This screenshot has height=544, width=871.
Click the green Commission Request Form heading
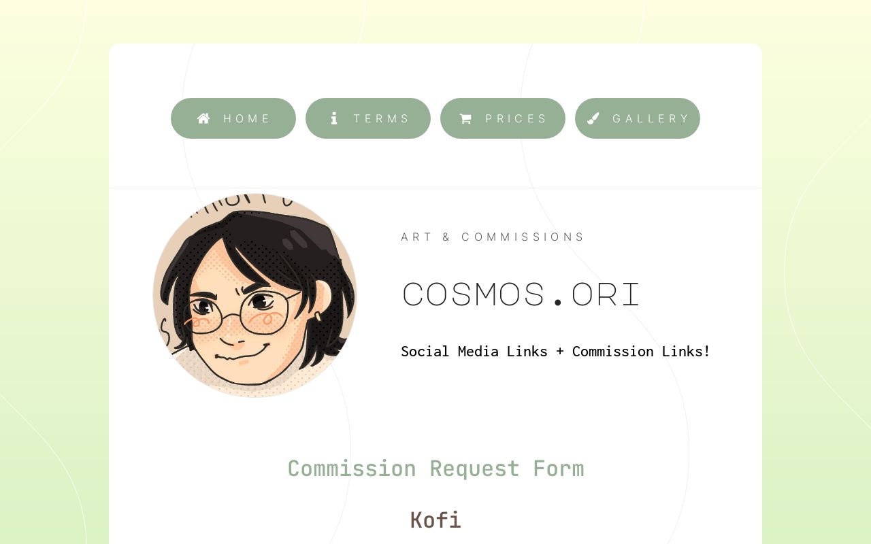coord(435,468)
